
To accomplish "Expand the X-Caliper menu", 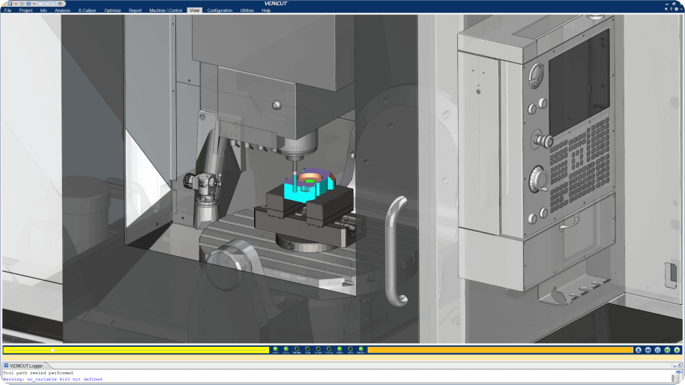I will 87,10.
